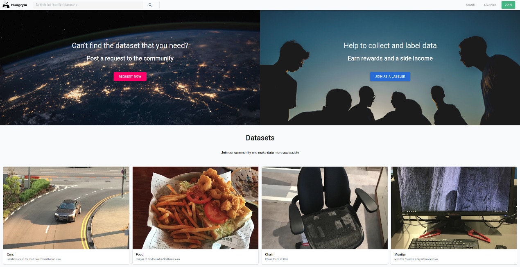
Task: Click the Hungryai brand name text
Action: [x=19, y=5]
